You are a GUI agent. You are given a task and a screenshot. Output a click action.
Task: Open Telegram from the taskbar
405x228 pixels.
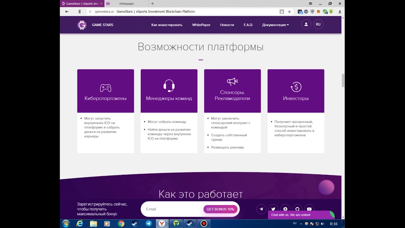point(148,224)
